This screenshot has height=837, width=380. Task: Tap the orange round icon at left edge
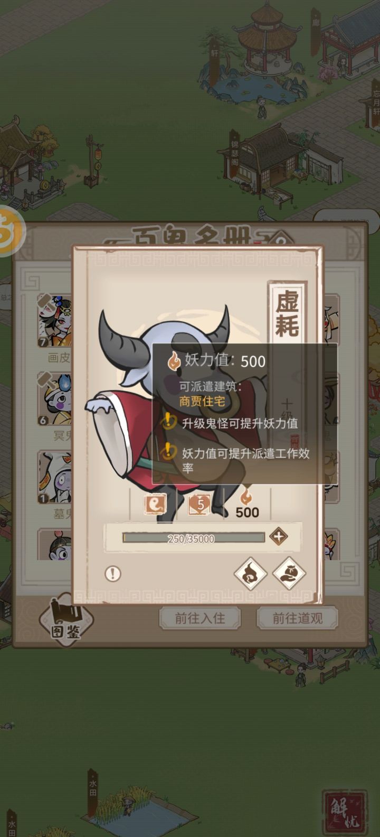[11, 230]
